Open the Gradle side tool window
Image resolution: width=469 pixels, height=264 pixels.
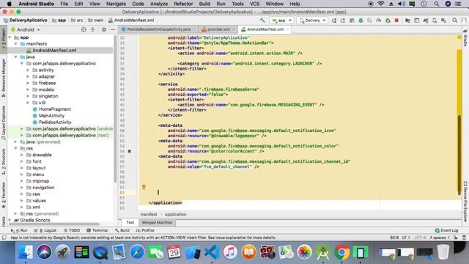[x=465, y=38]
